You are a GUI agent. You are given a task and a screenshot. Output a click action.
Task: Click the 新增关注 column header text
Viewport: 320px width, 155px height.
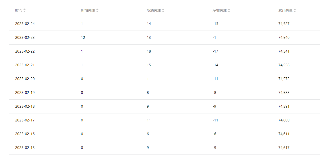[88, 11]
